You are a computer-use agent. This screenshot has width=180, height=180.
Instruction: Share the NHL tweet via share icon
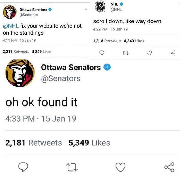(173, 53)
